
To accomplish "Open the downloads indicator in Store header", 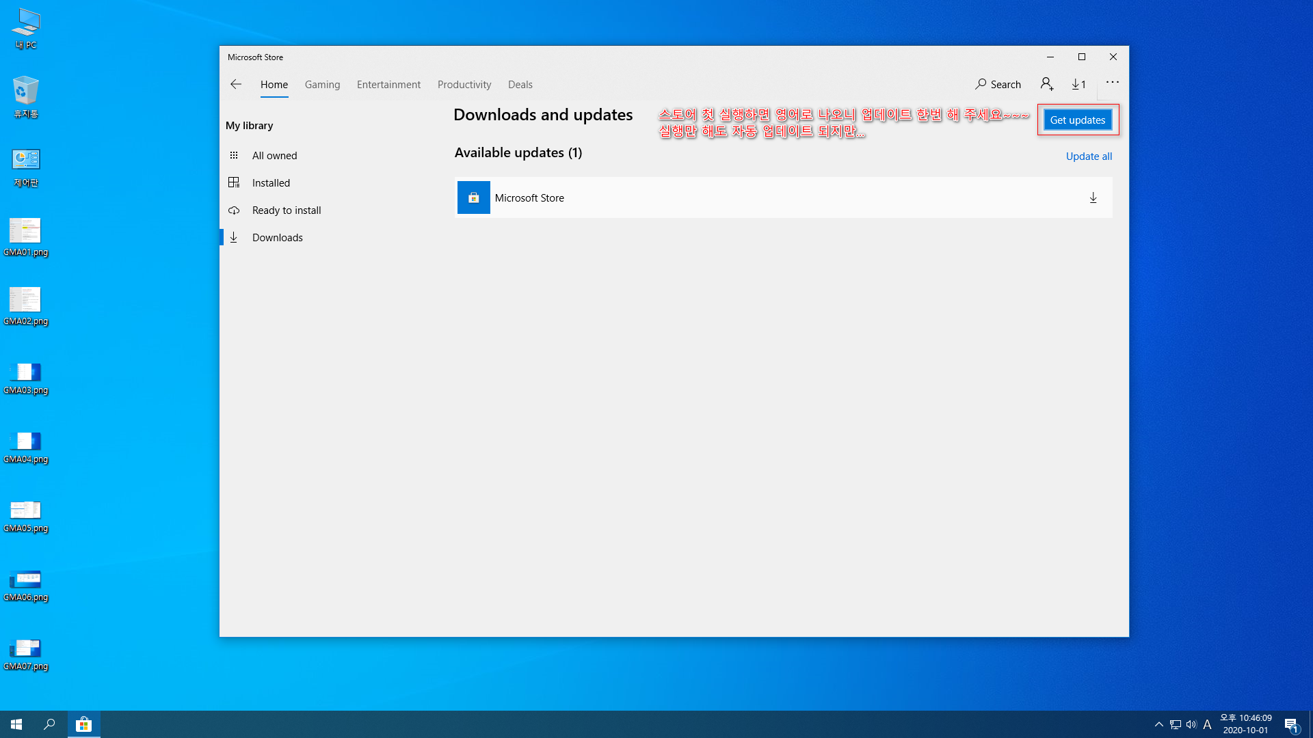I will point(1078,84).
